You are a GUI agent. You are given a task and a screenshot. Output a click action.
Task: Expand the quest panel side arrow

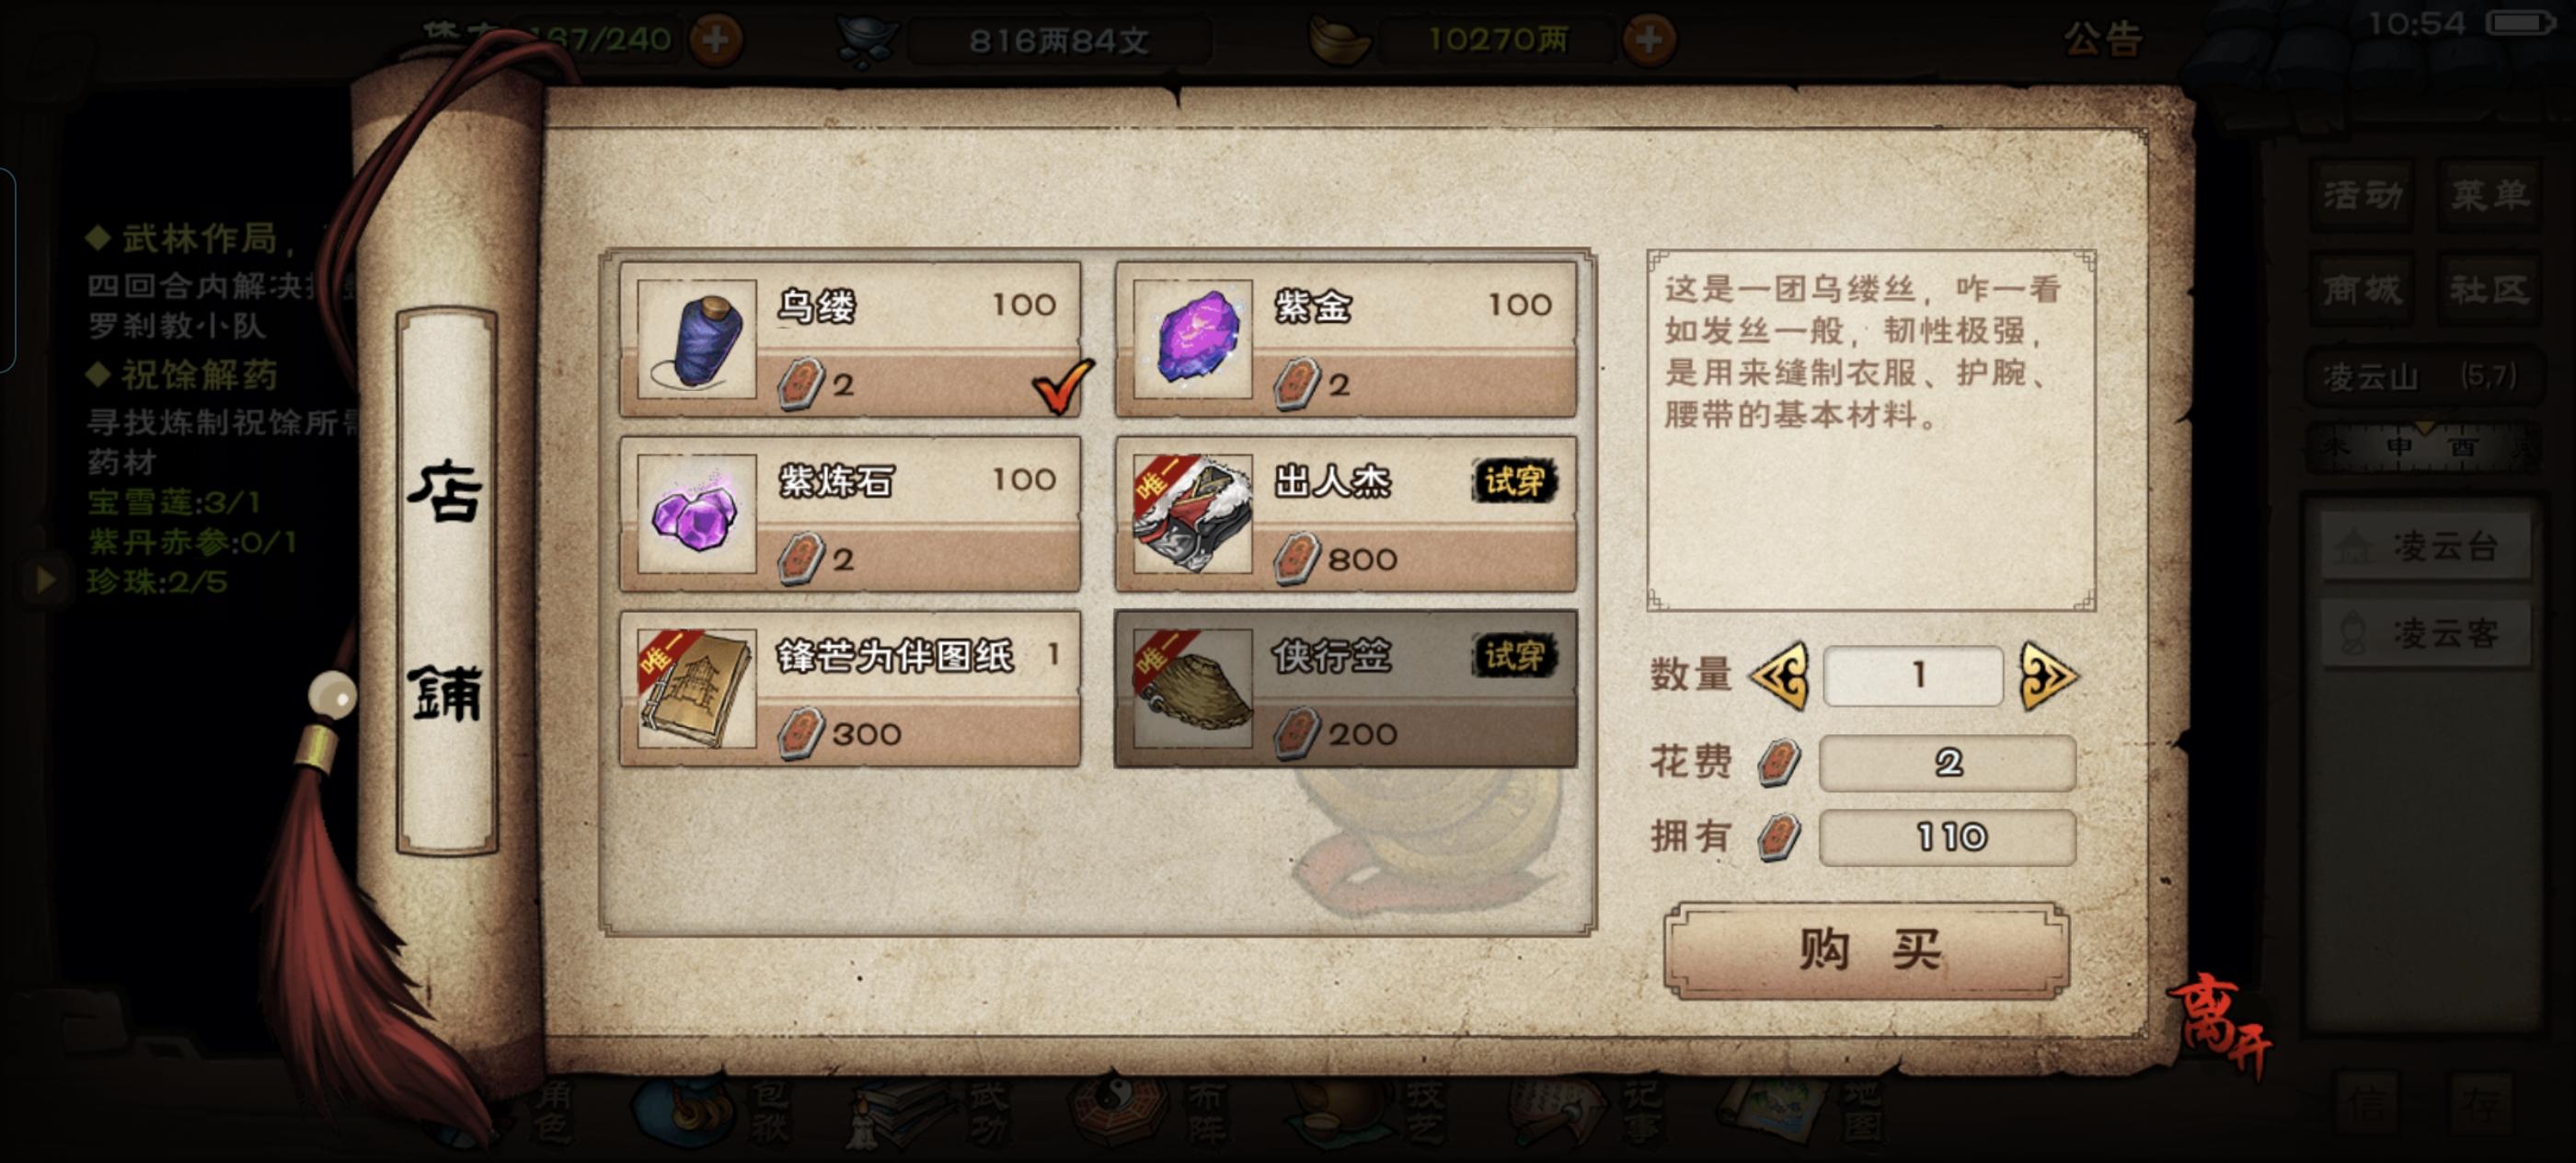pyautogui.click(x=45, y=579)
